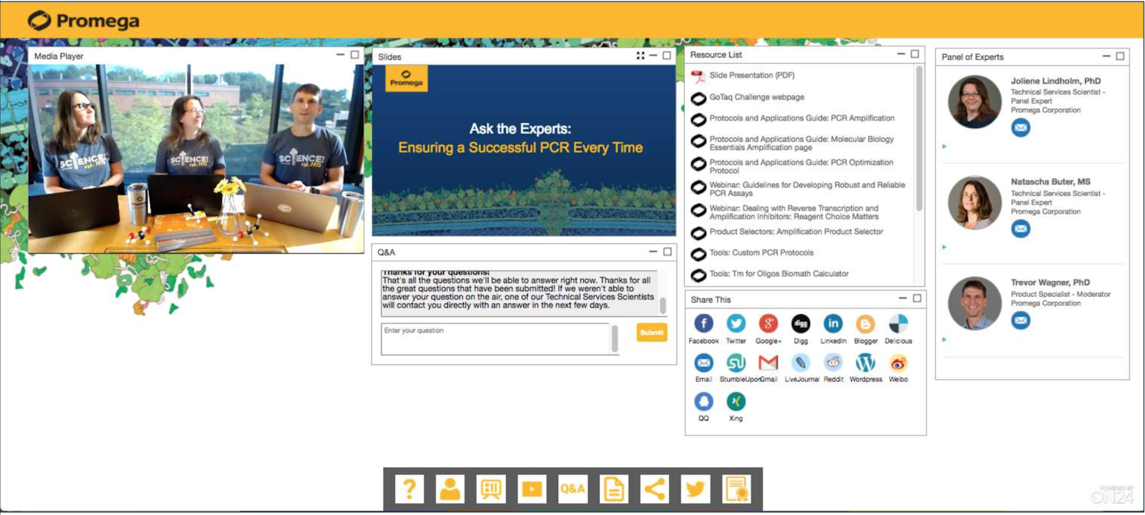Image resolution: width=1145 pixels, height=515 pixels.
Task: Share via Weibo icon
Action: [898, 363]
